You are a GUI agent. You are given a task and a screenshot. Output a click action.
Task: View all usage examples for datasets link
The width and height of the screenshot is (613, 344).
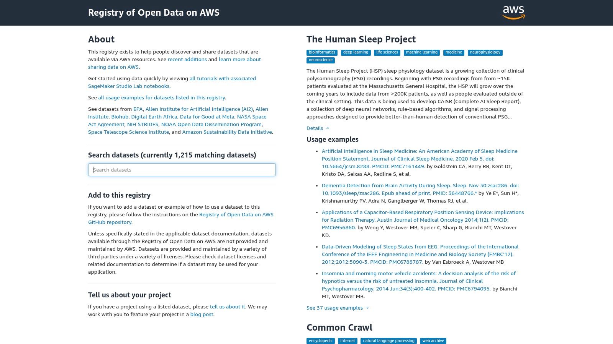(162, 97)
